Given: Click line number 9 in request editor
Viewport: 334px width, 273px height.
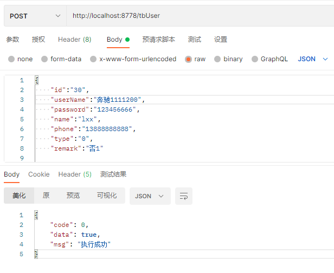Looking at the screenshot, I should coord(22,158).
